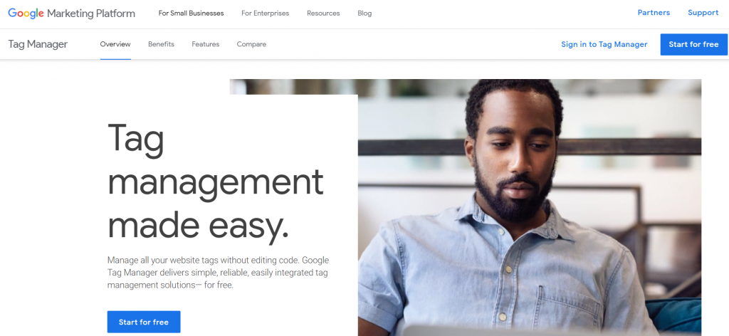Screen dimensions: 729x336
Task: Switch to the Features tab
Action: pyautogui.click(x=206, y=44)
